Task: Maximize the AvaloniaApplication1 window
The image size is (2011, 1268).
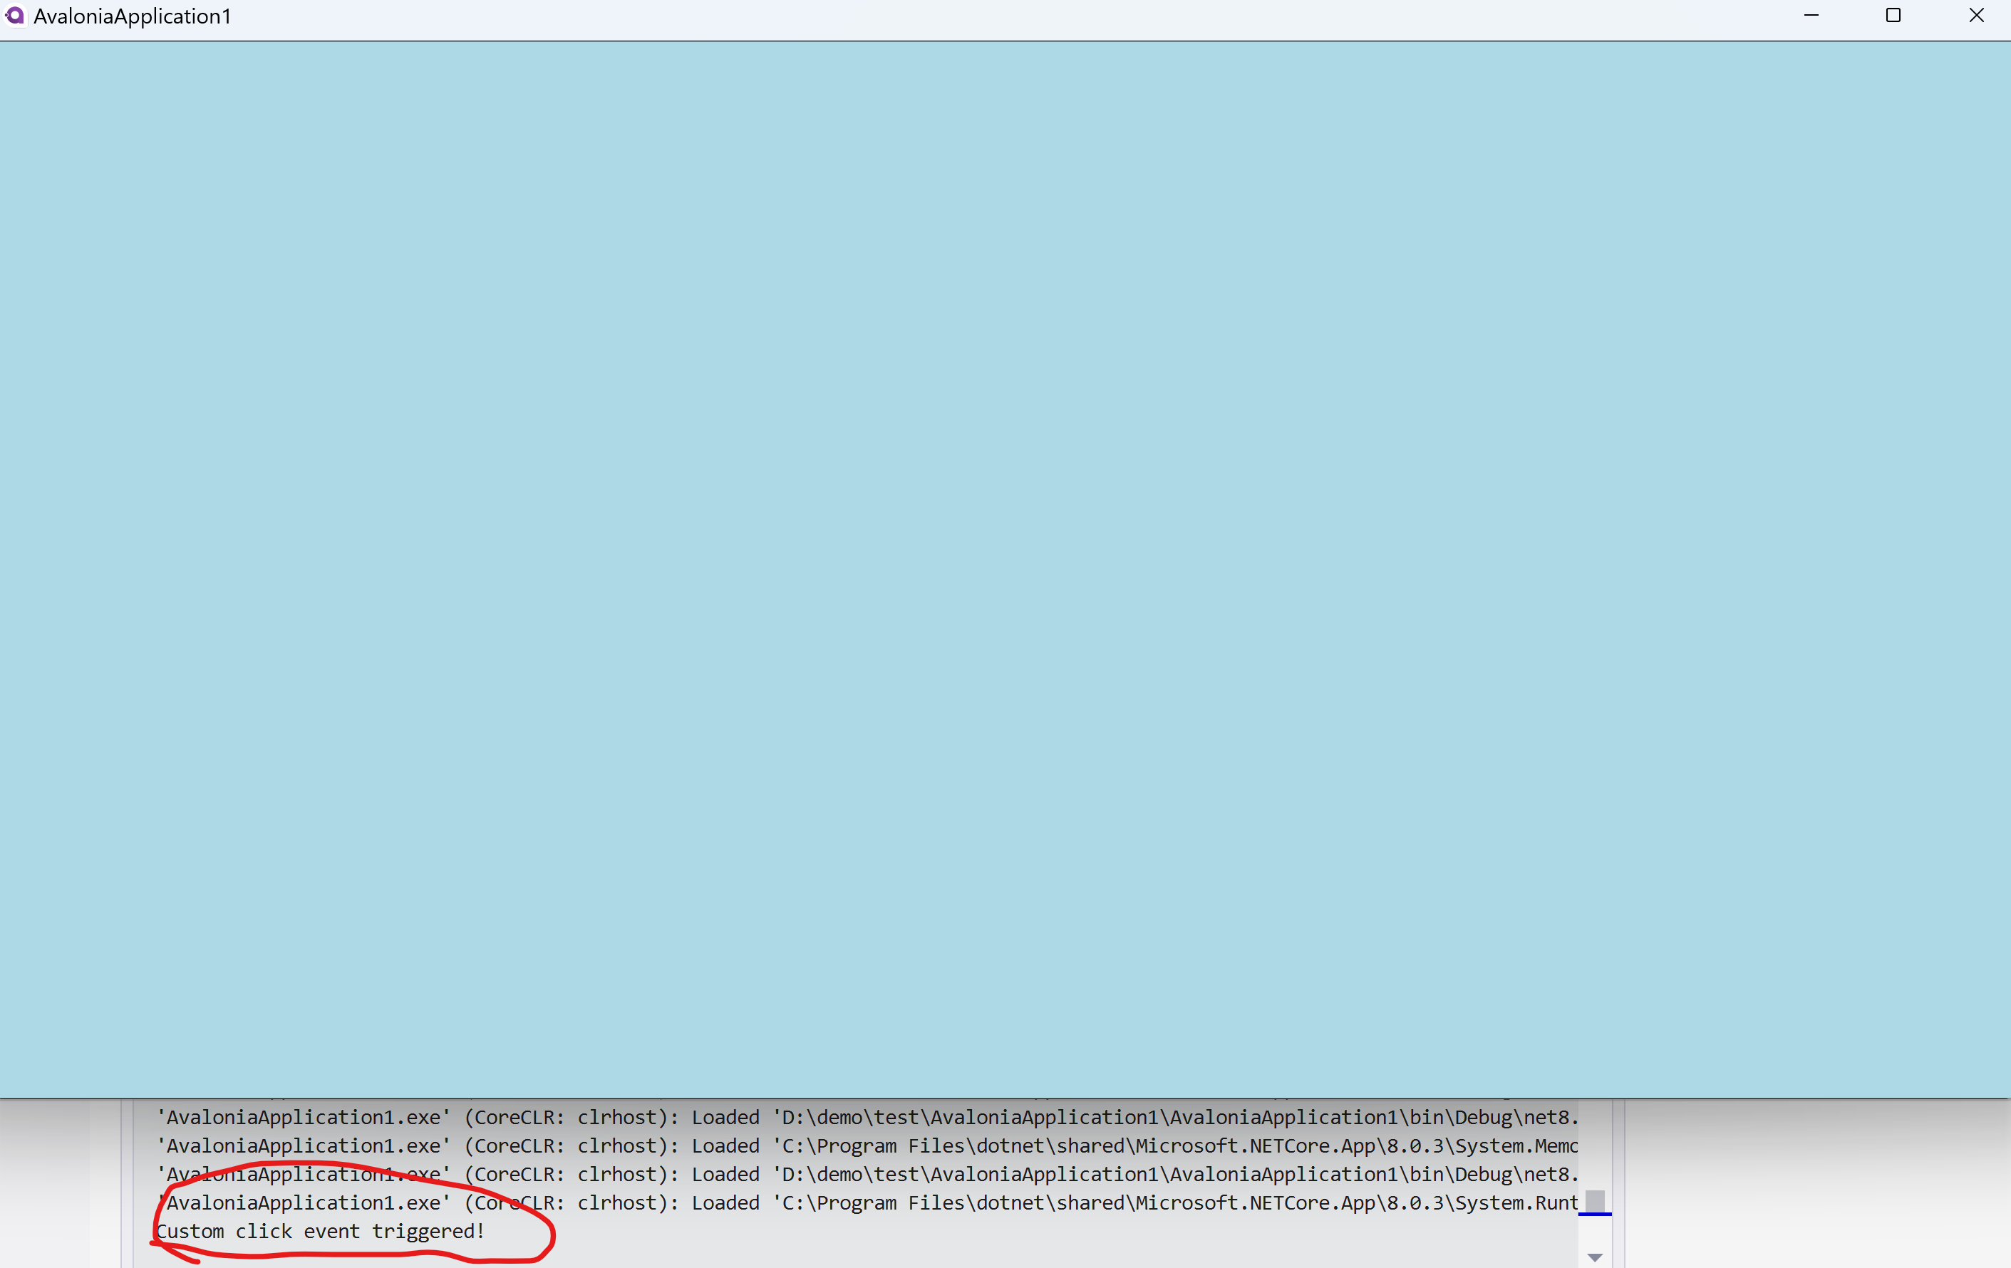Action: click(x=1893, y=16)
